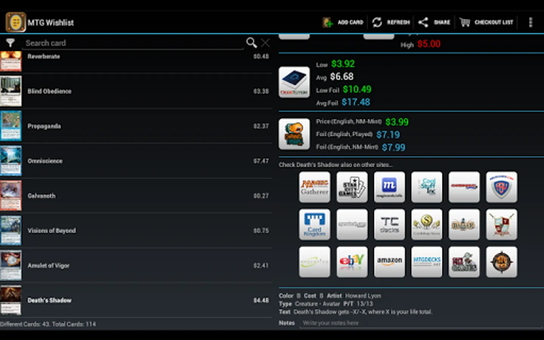The image size is (544, 340).
Task: Open the Checkout List
Action: tap(486, 22)
